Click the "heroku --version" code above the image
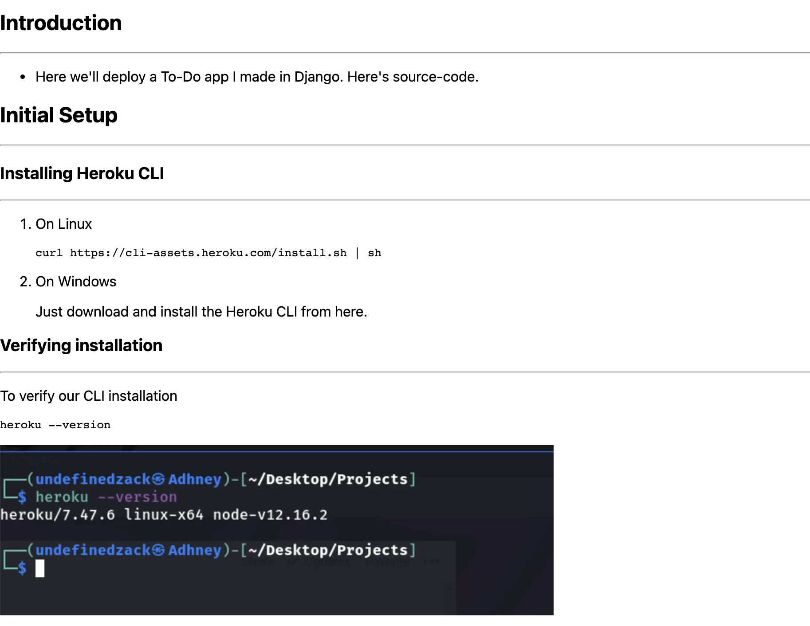This screenshot has height=626, width=810. click(55, 425)
